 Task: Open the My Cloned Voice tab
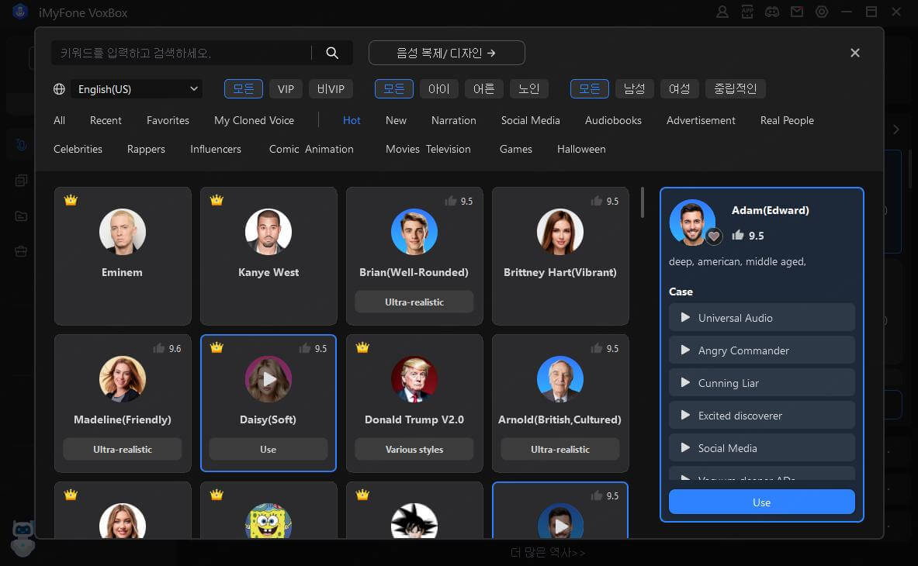pos(254,120)
